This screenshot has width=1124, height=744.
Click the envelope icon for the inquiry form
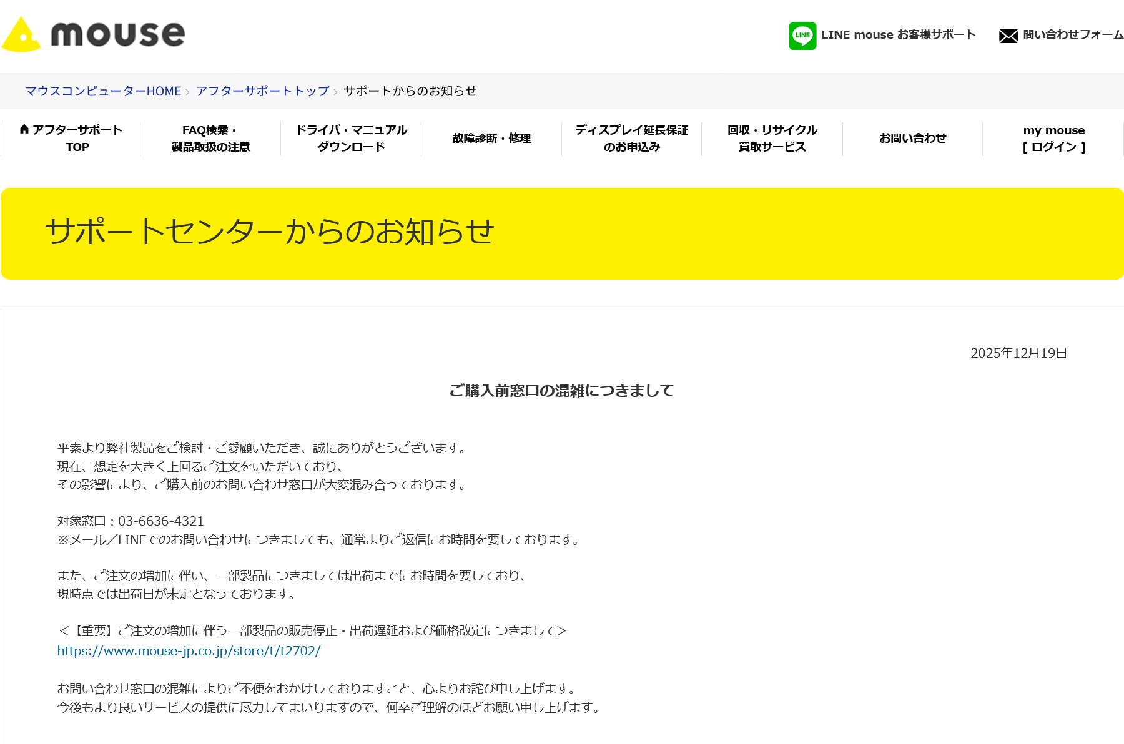(x=1008, y=36)
